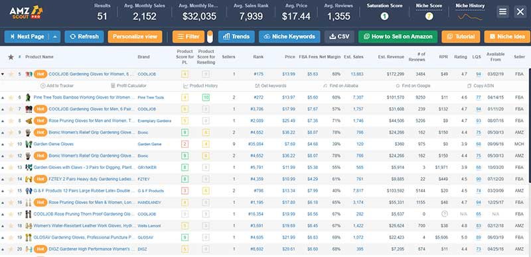Select Find on Google
This screenshot has height=257, width=531.
(413, 86)
